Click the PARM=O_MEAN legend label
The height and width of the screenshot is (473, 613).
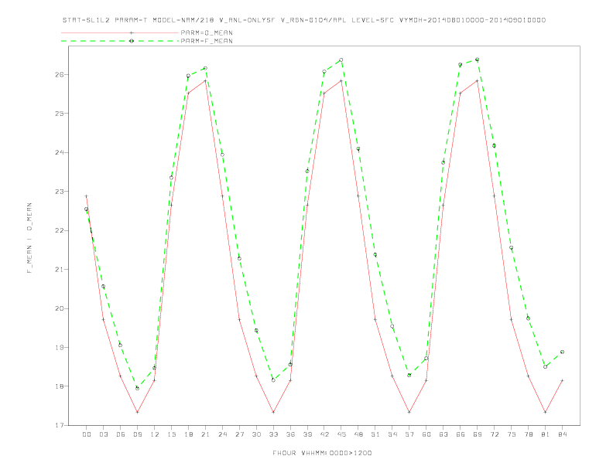coord(207,32)
